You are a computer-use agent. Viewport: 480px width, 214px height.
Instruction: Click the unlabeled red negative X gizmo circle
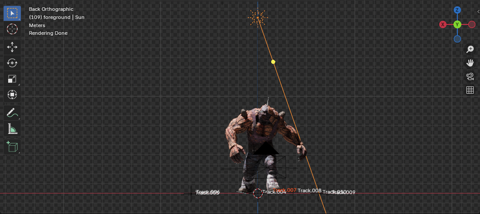[x=472, y=24]
